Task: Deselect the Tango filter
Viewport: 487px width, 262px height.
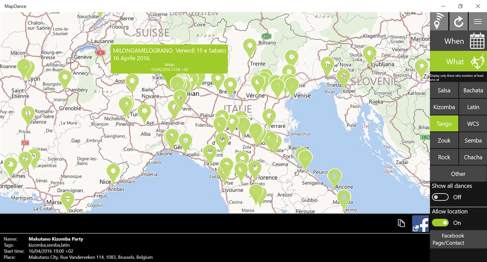Action: pyautogui.click(x=444, y=124)
